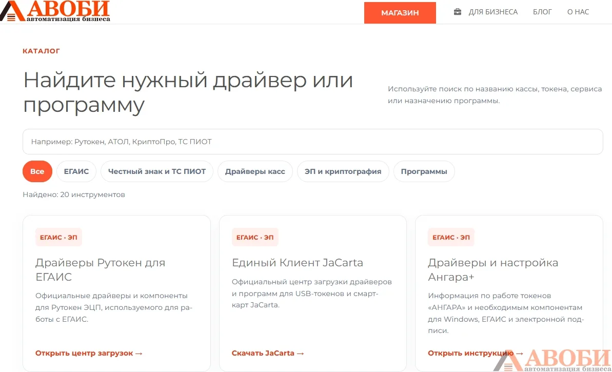Open Драйверы Рутокен для ЕГАИС card title

[x=101, y=270]
